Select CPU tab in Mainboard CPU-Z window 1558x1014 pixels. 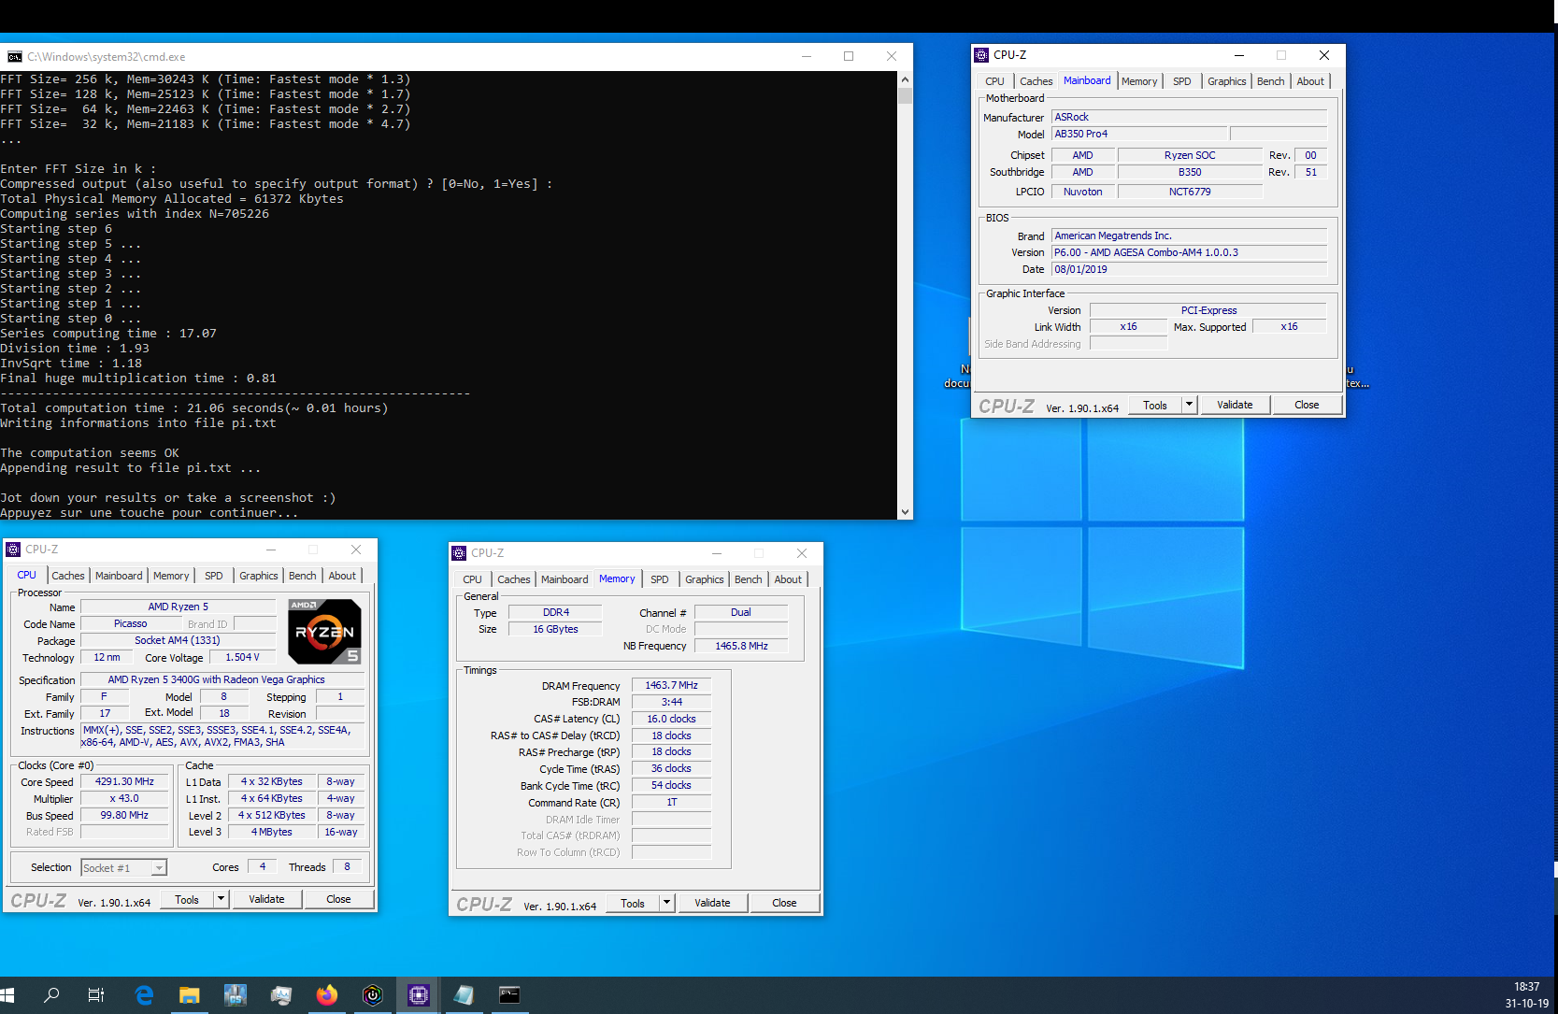[x=994, y=81]
